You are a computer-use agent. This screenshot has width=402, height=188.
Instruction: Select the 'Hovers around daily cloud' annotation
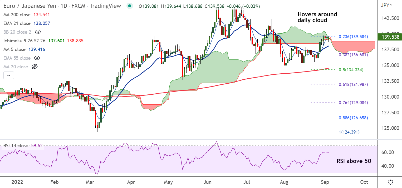click(317, 17)
